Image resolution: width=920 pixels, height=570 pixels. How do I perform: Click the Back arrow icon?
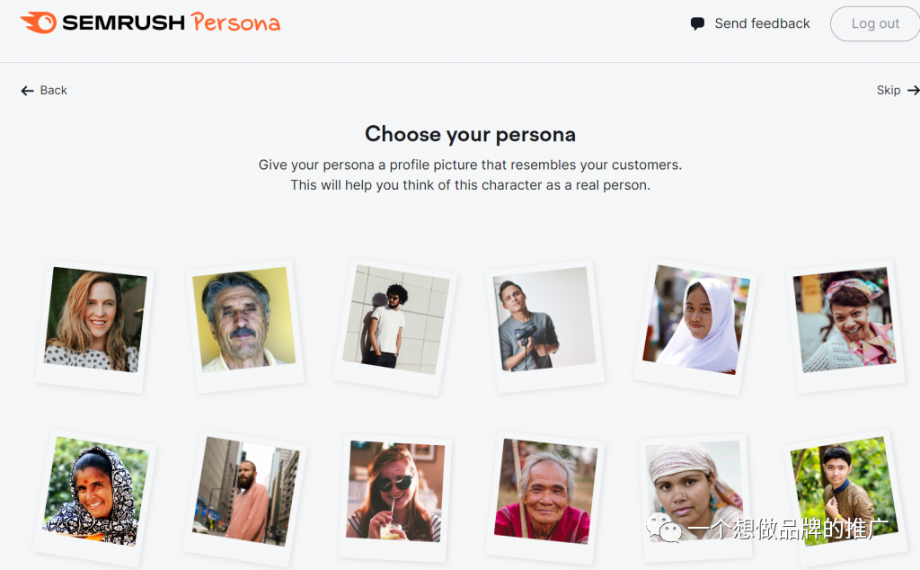tap(27, 90)
